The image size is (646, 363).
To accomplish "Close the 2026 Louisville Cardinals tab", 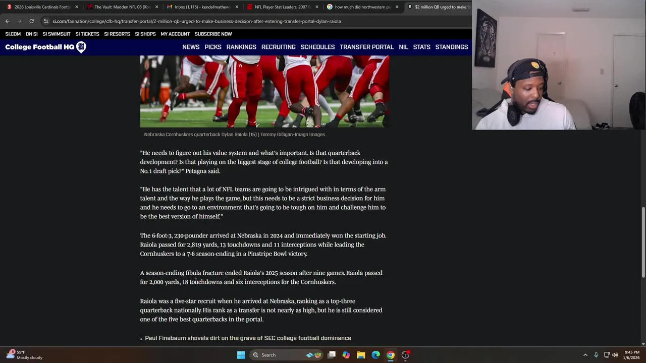I will tap(77, 7).
